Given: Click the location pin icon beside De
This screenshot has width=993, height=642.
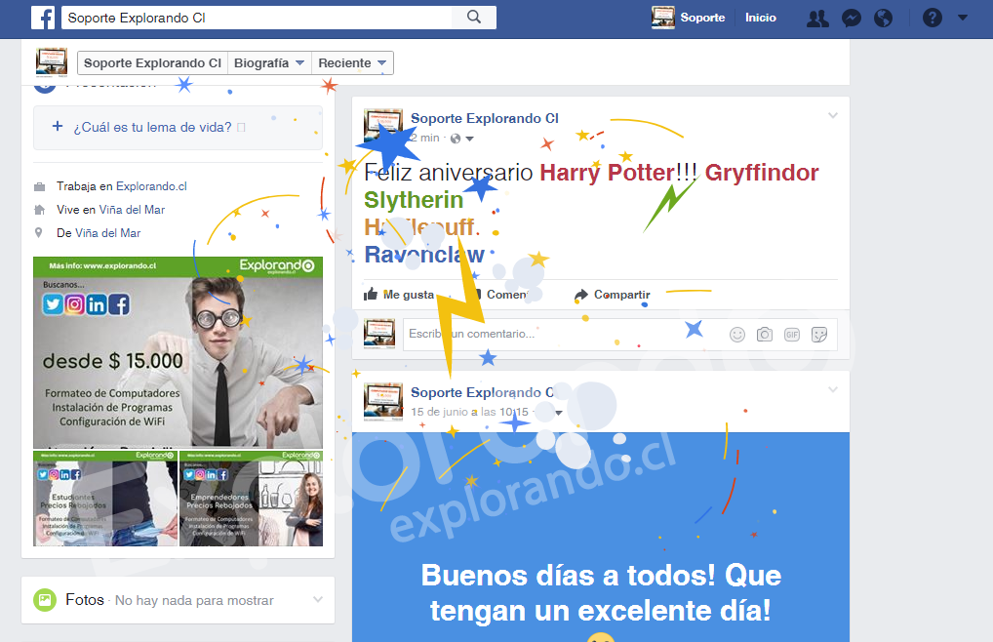Looking at the screenshot, I should click(x=39, y=233).
